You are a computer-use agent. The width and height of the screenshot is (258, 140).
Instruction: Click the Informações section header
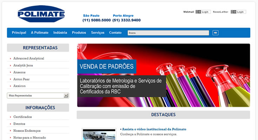[x=38, y=108]
